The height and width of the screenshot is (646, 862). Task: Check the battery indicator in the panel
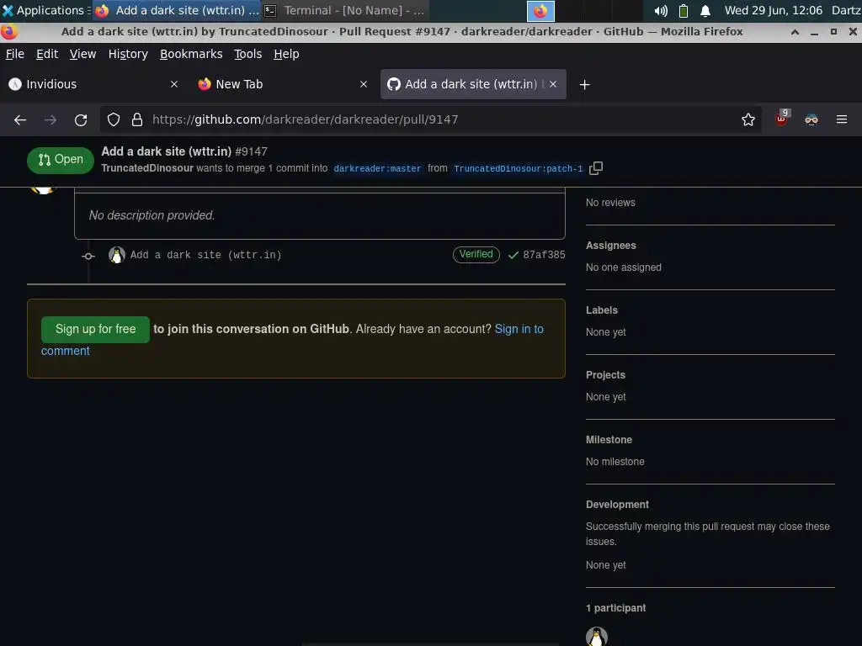684,11
